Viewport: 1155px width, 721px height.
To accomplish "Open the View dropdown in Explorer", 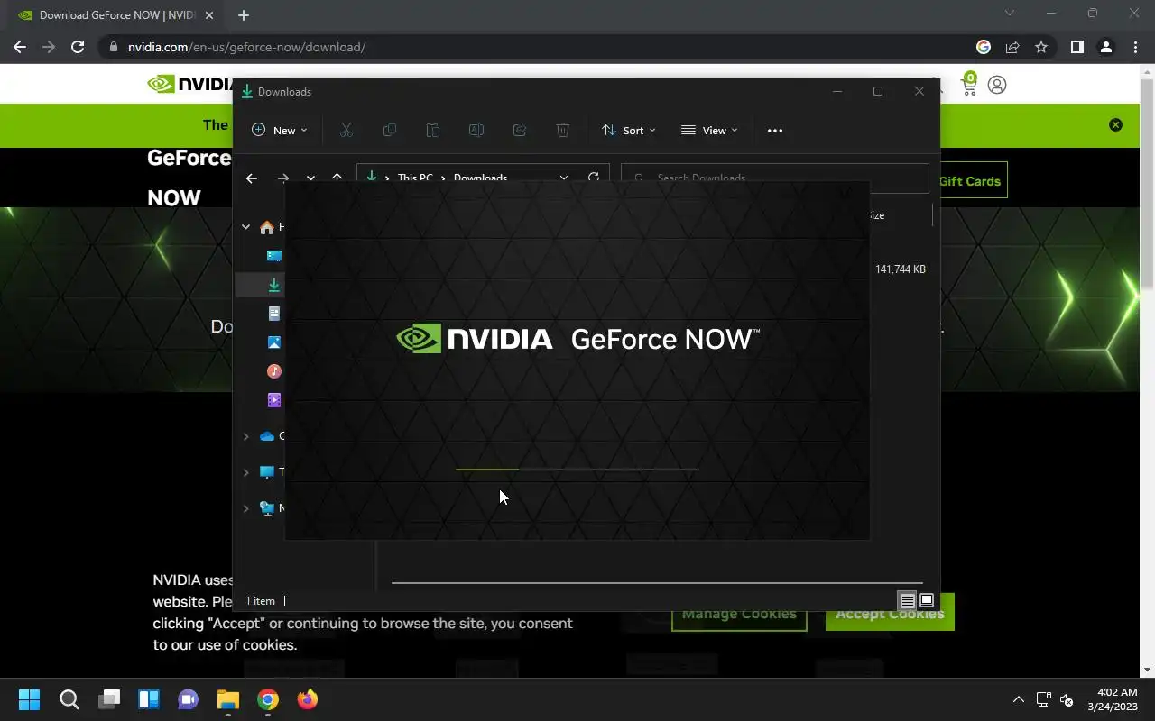I will click(709, 130).
